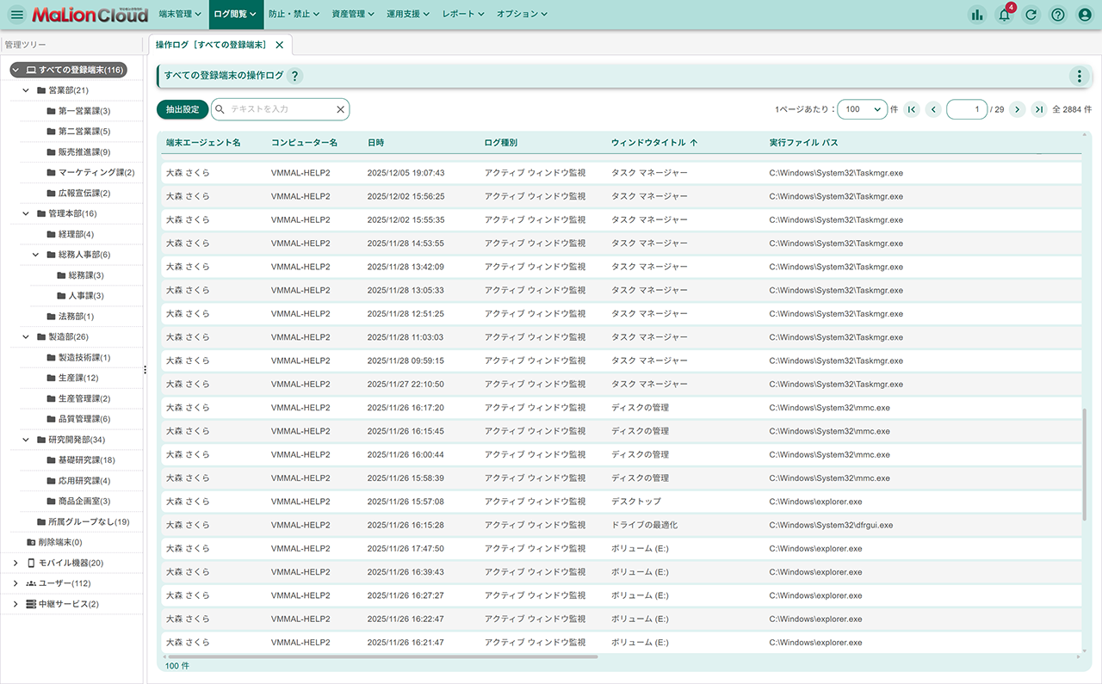Sort by ウィンドウタイトル column header
This screenshot has width=1102, height=684.
(648, 142)
